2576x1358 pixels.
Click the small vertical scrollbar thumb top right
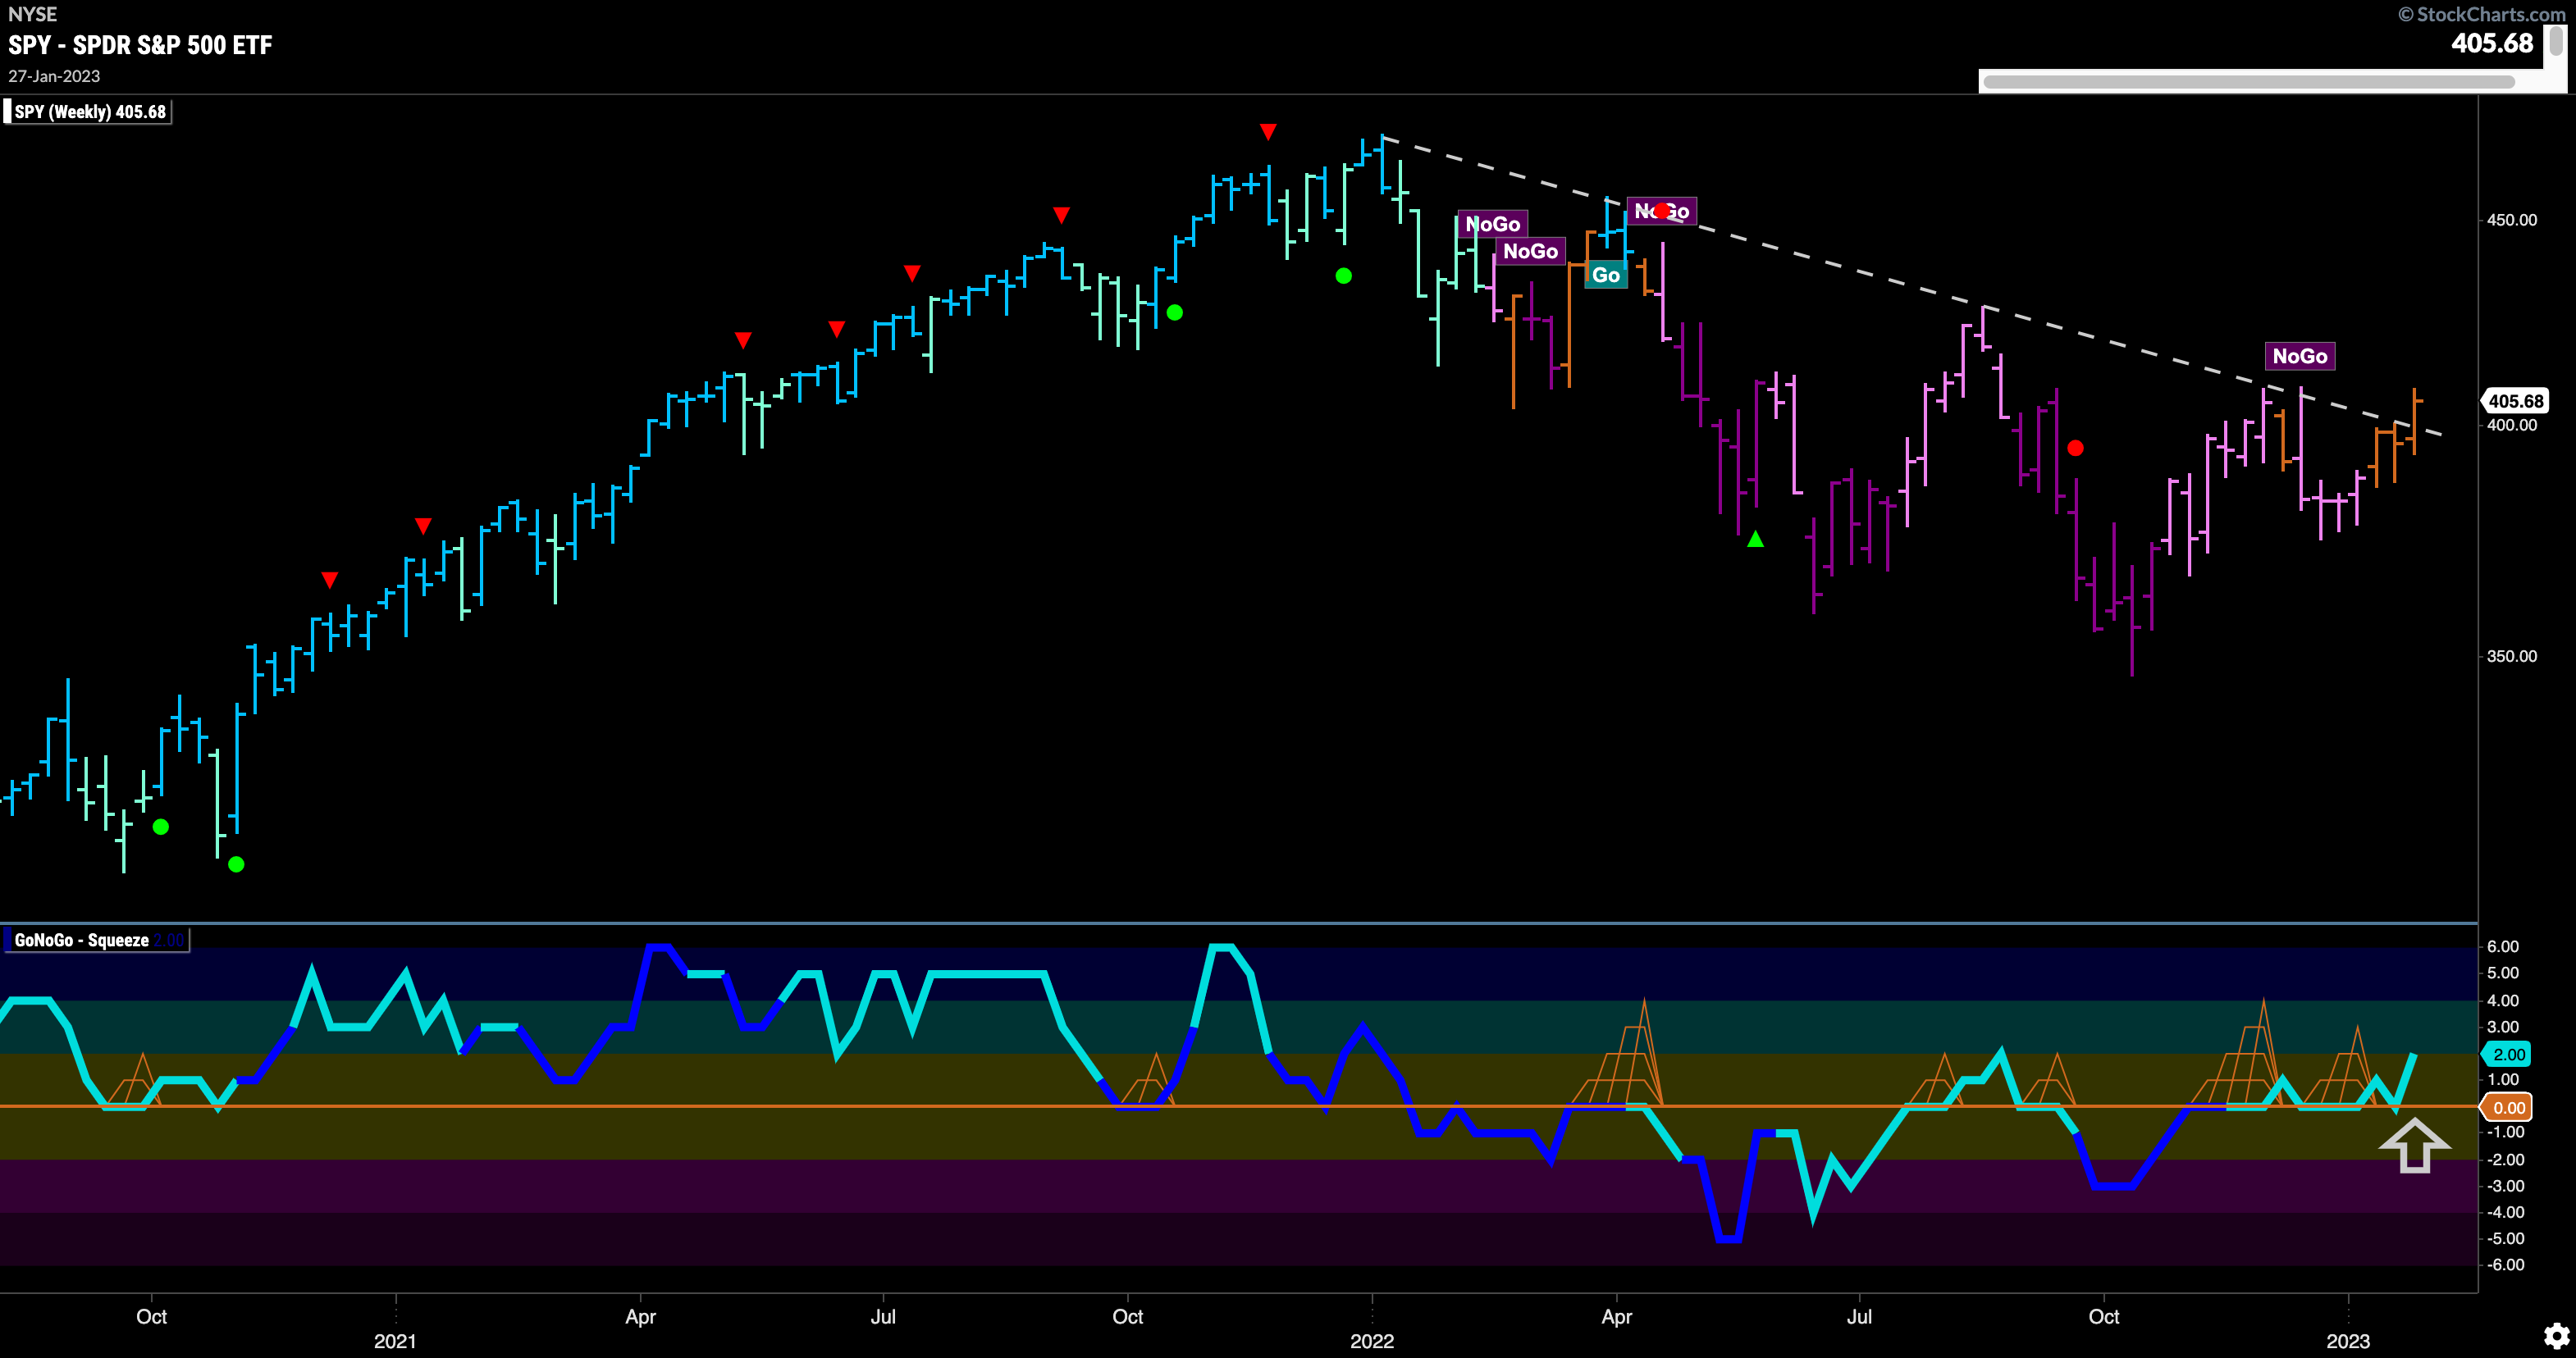coord(2558,40)
